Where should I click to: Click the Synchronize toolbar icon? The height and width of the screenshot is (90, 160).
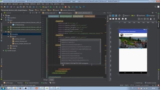click(x=7, y=7)
